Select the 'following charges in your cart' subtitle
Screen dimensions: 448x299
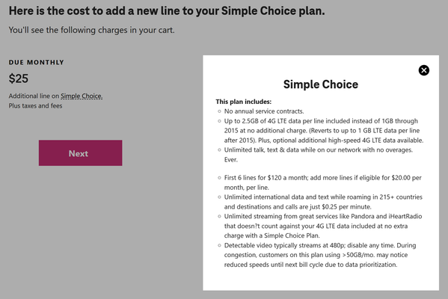(91, 30)
